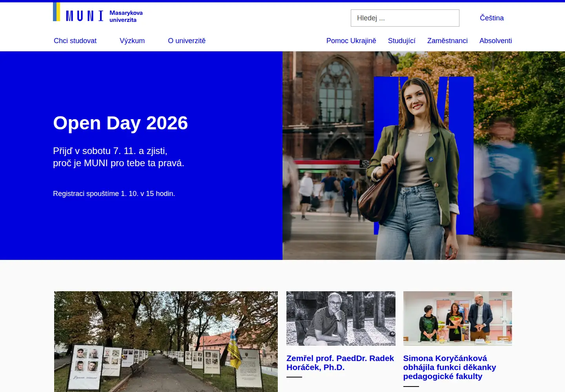Image resolution: width=565 pixels, height=392 pixels.
Task: Click the Open Day 2026 heading
Action: (x=120, y=123)
